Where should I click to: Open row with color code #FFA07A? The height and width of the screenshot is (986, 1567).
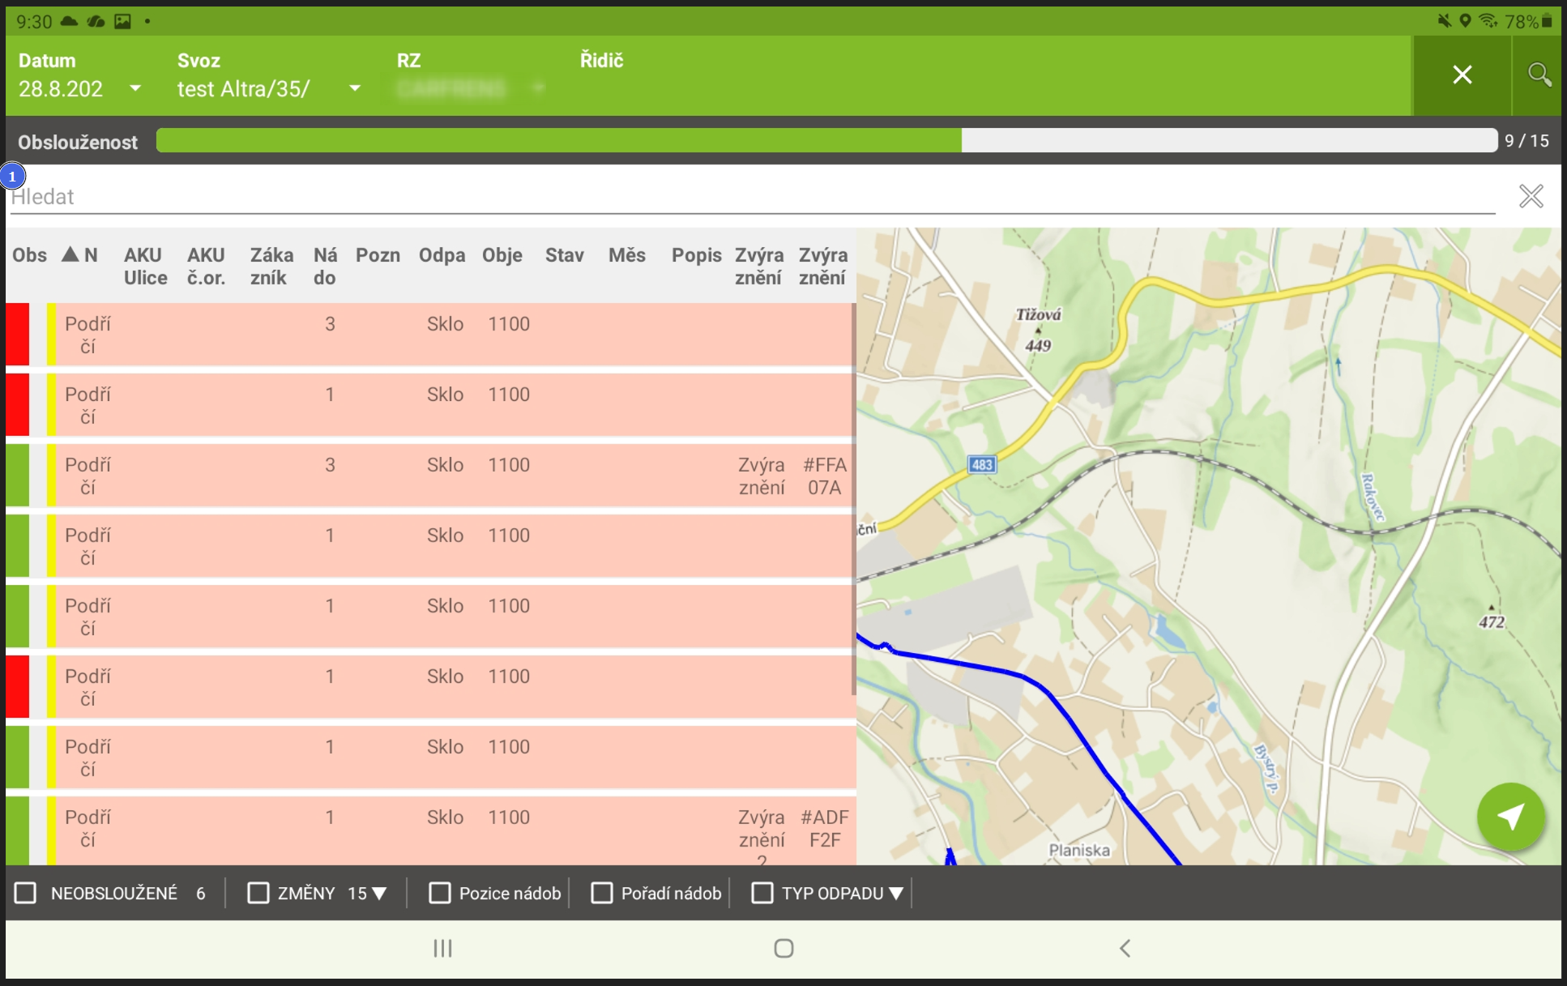(430, 476)
